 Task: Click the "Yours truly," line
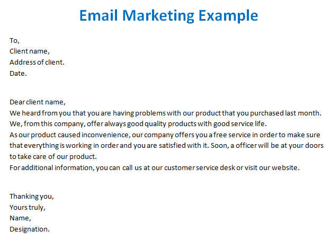[28, 207]
